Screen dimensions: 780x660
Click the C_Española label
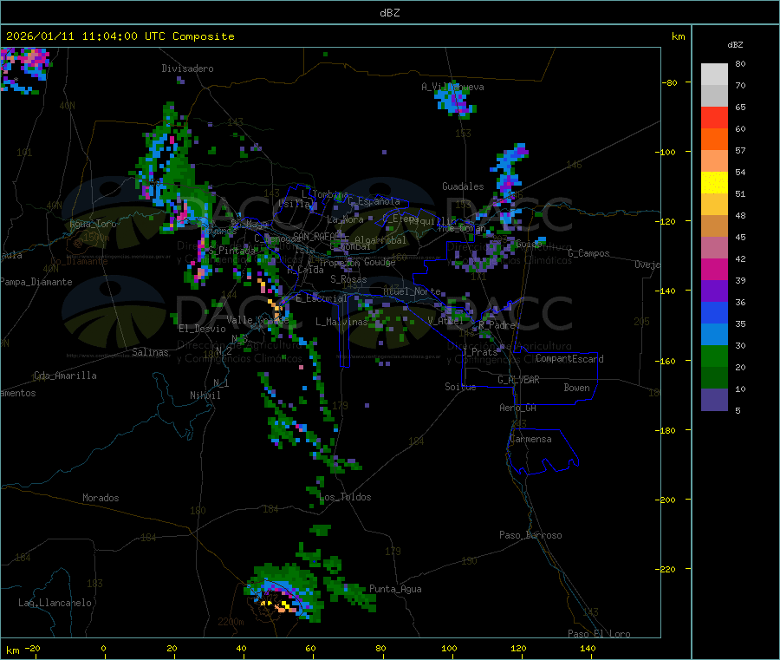374,201
